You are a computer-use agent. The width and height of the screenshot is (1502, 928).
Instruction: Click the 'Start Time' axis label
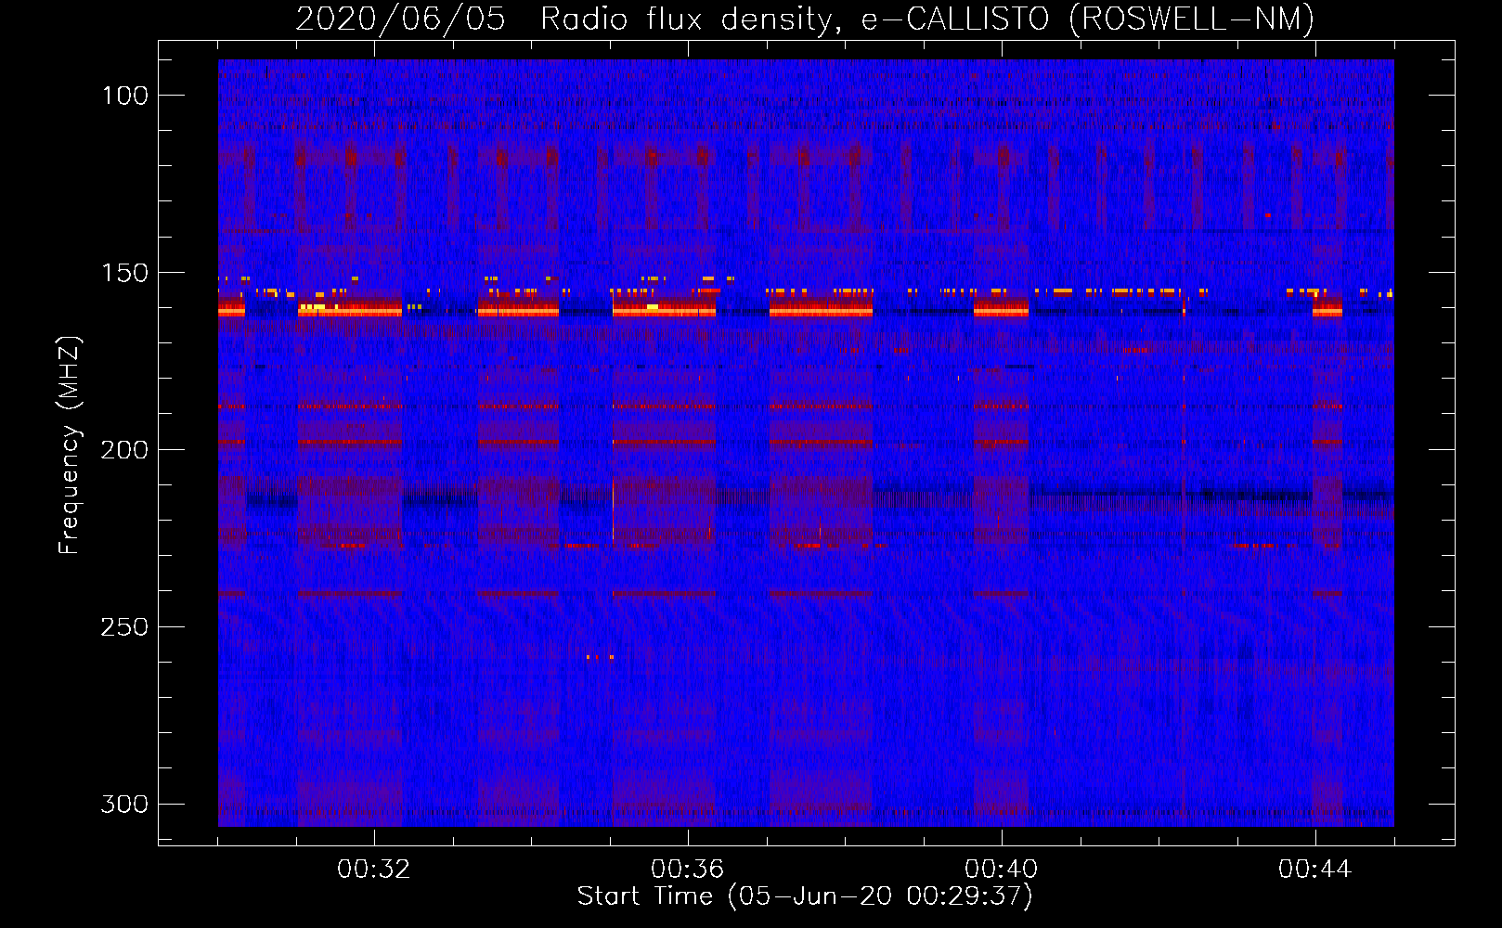pyautogui.click(x=805, y=896)
